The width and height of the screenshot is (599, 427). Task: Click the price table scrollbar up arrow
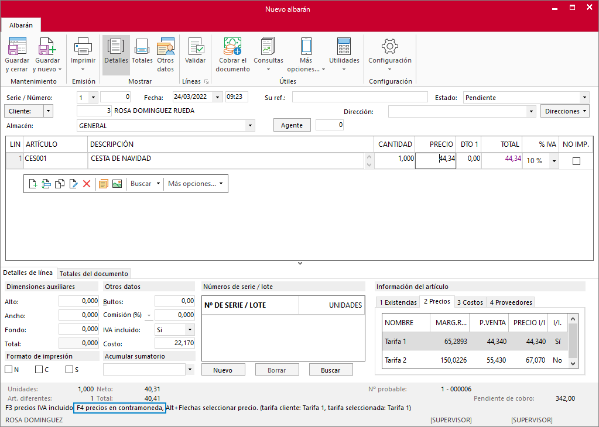click(573, 319)
